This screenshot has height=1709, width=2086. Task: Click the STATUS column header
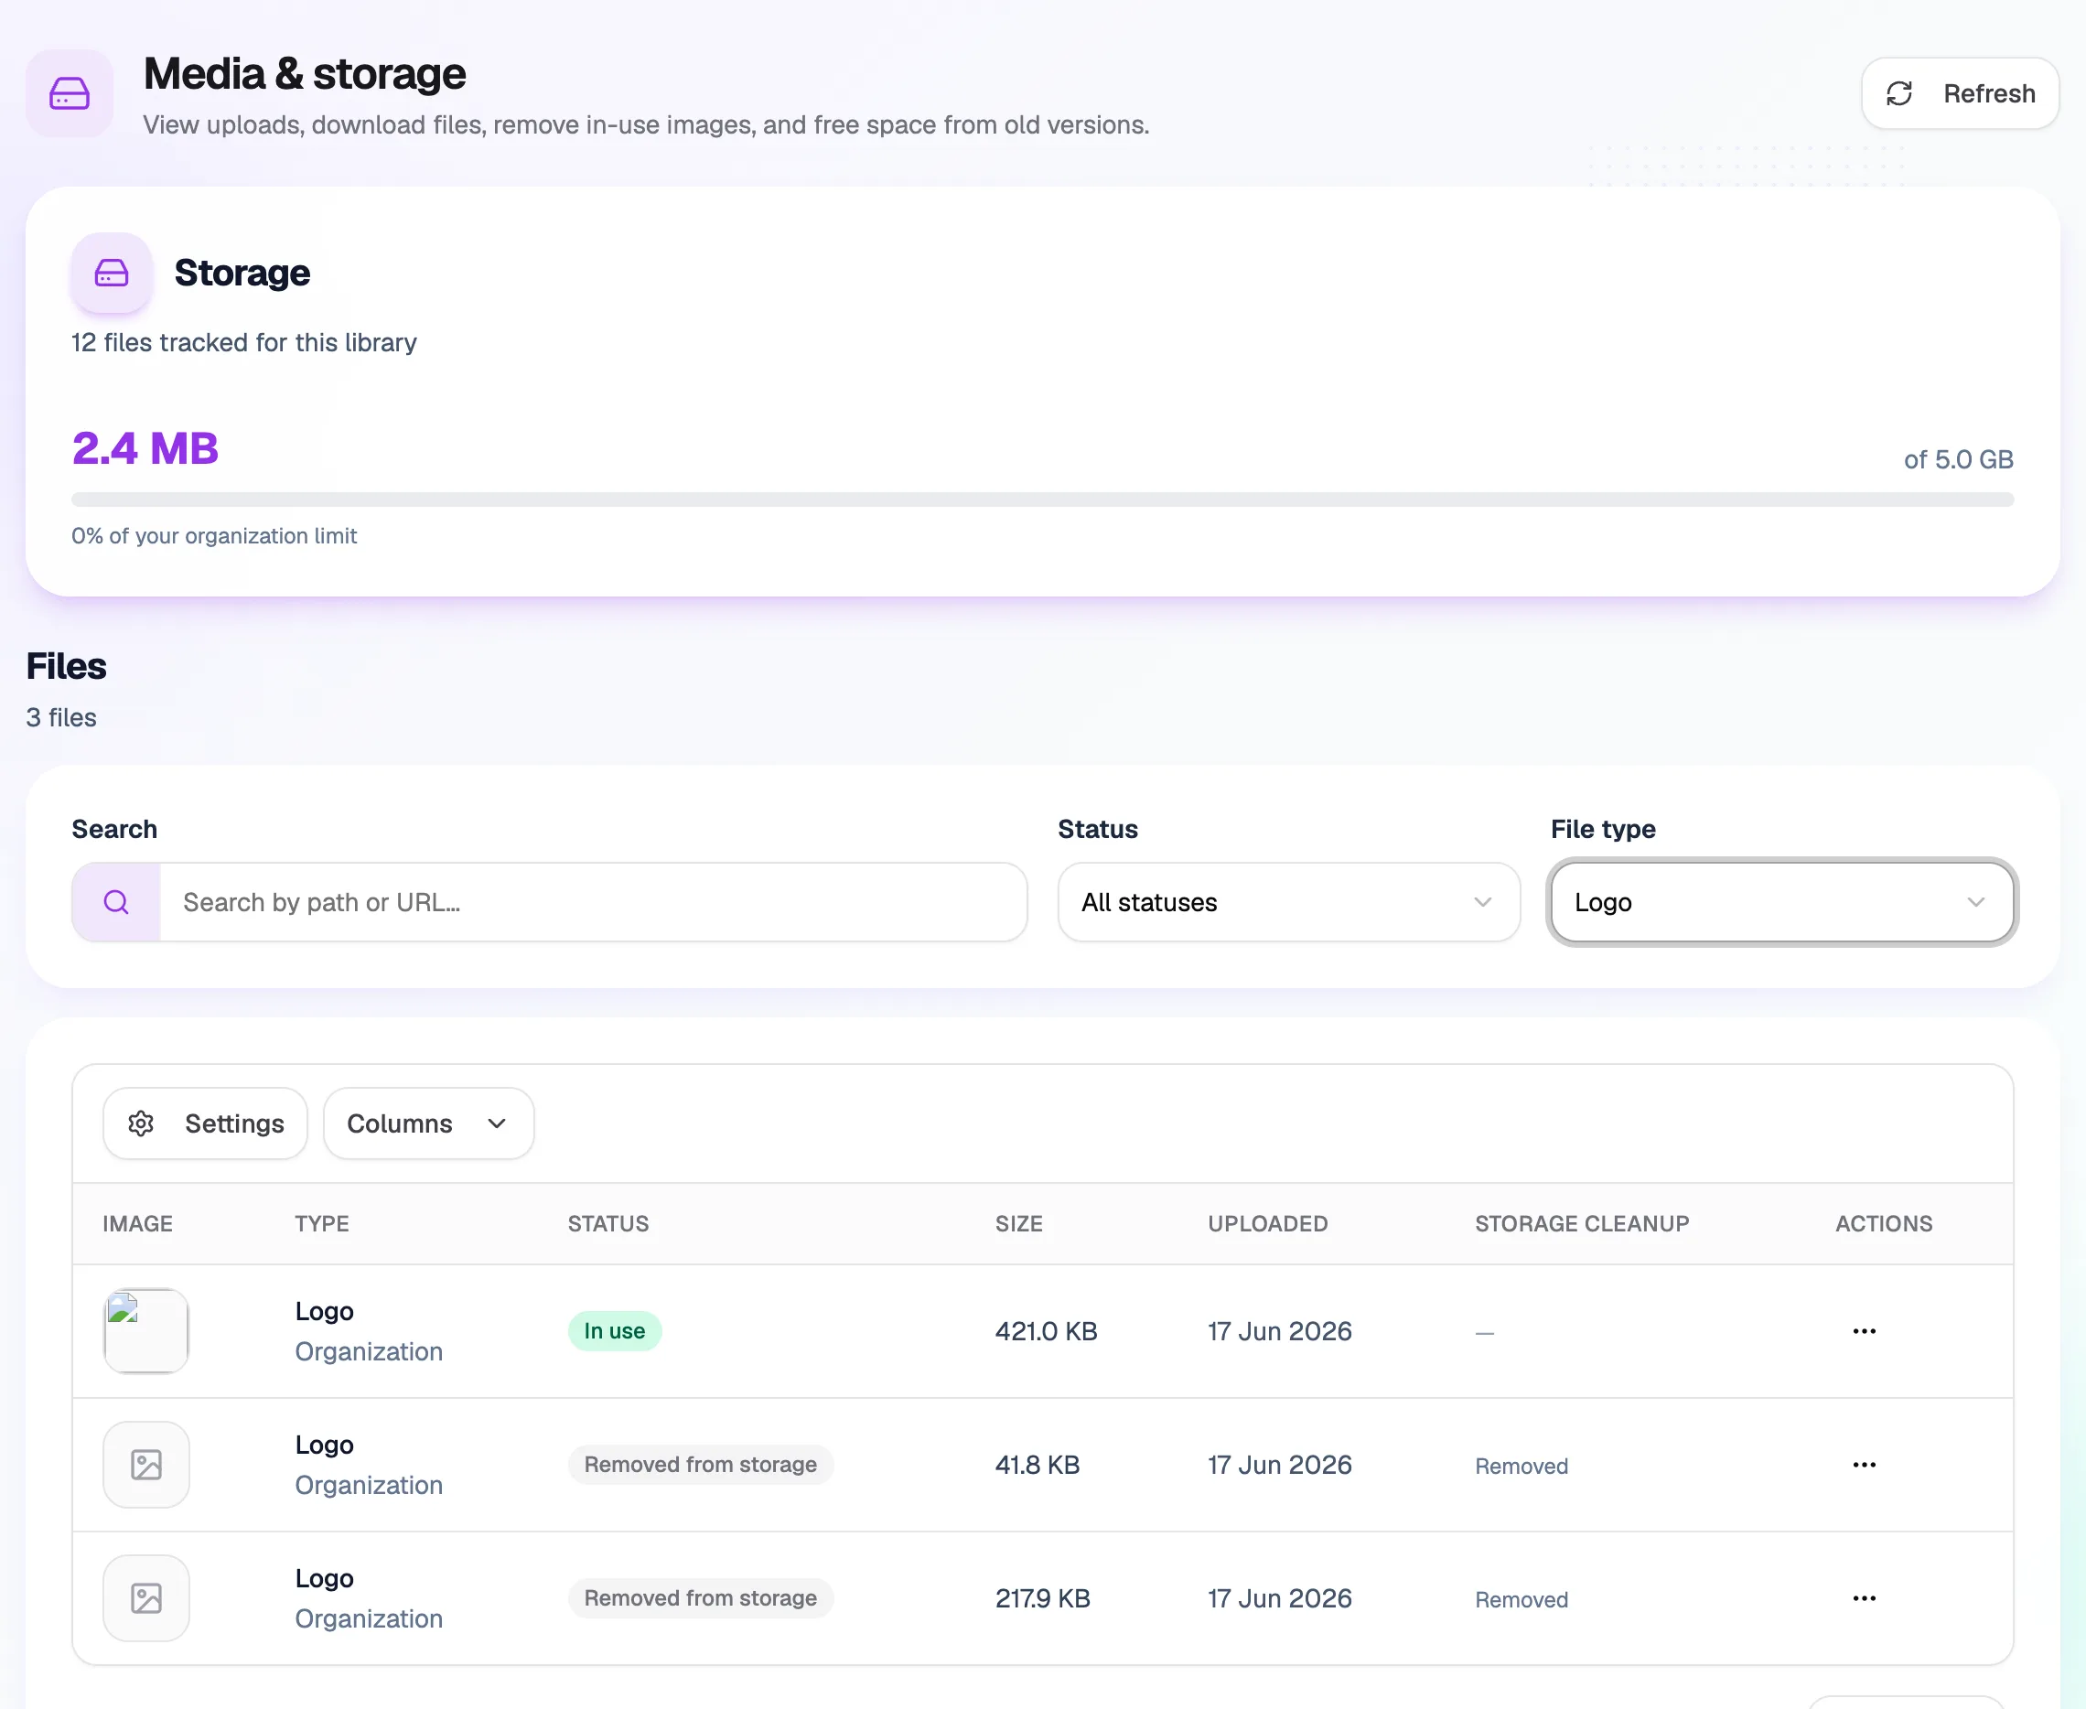[608, 1224]
